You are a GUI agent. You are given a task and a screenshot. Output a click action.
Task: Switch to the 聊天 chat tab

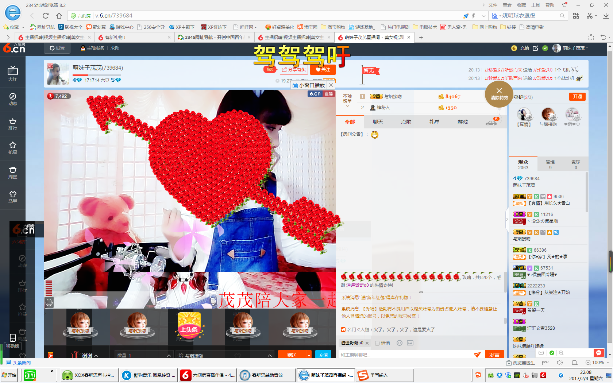tap(378, 122)
